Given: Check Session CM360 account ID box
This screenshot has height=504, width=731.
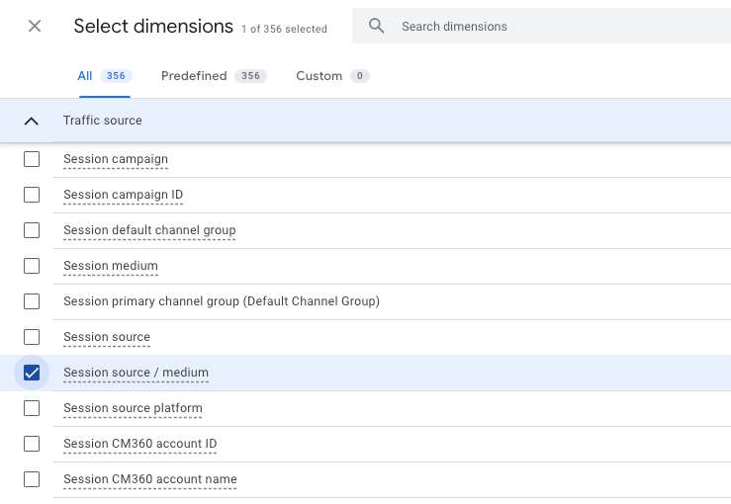Looking at the screenshot, I should tap(32, 444).
